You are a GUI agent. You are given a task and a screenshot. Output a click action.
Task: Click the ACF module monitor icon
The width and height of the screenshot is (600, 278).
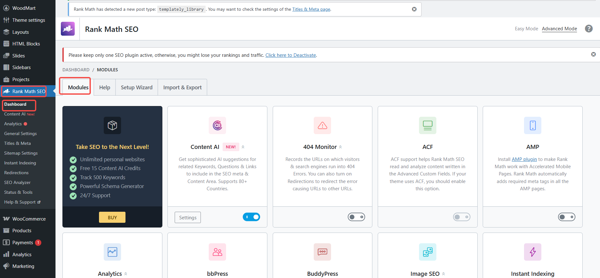(x=428, y=125)
